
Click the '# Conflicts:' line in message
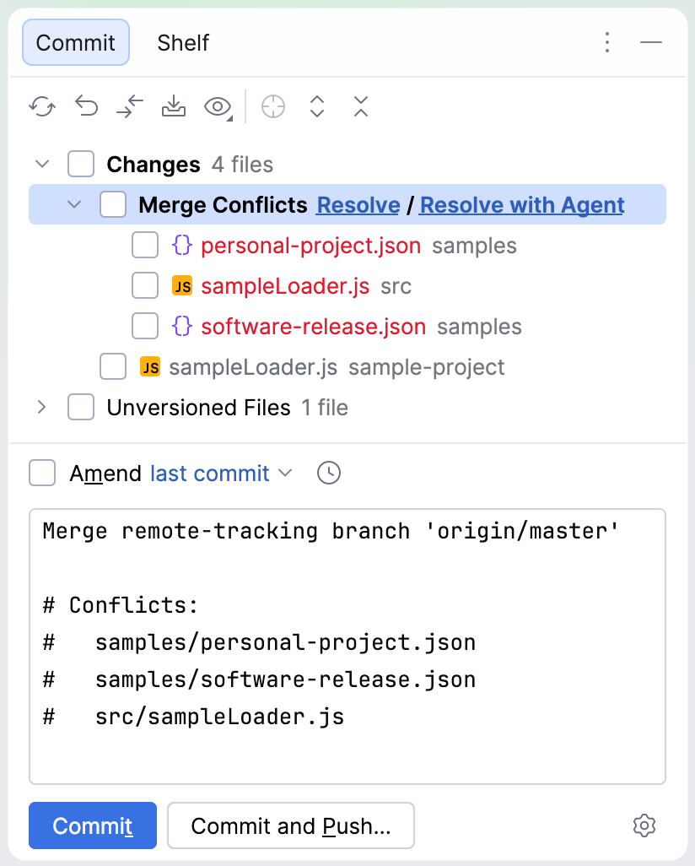121,605
